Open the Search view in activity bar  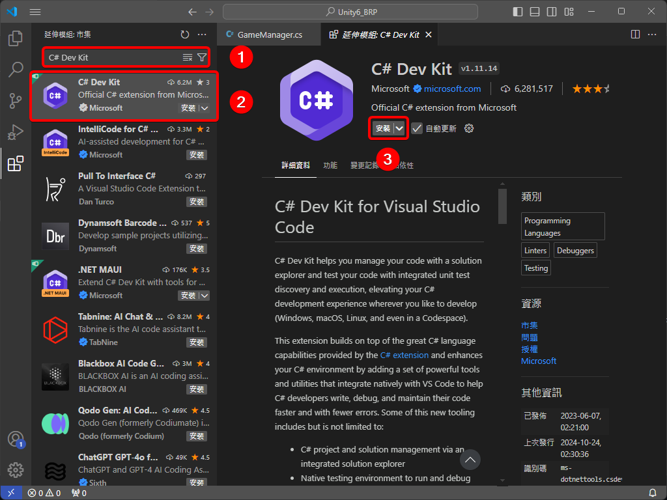(x=16, y=70)
